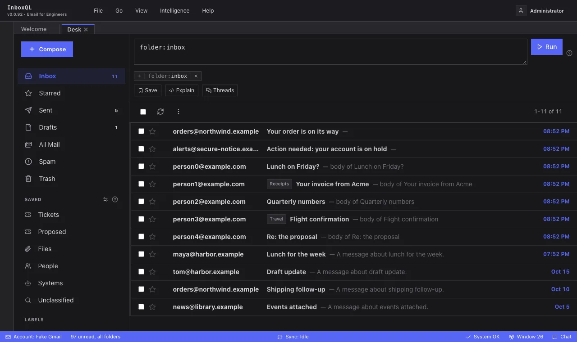
Task: Switch to the Welcome tab
Action: [x=34, y=29]
